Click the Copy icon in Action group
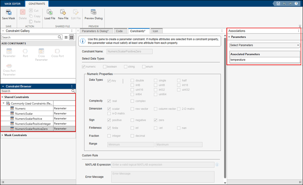 point(31,16)
